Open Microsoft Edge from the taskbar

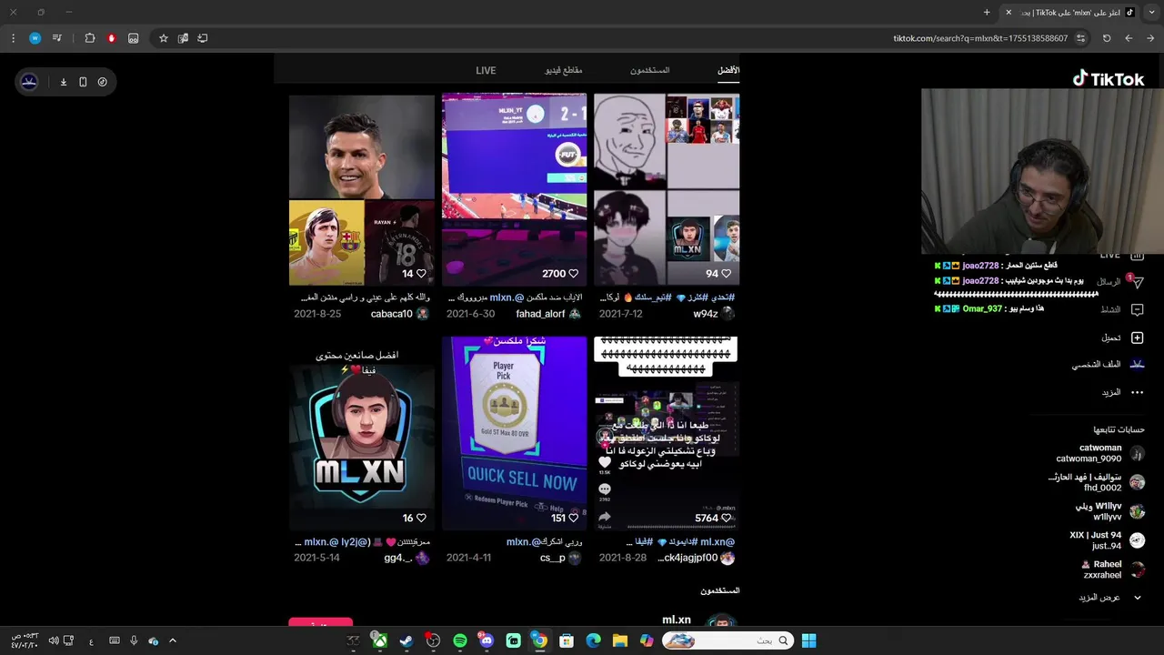[593, 640]
